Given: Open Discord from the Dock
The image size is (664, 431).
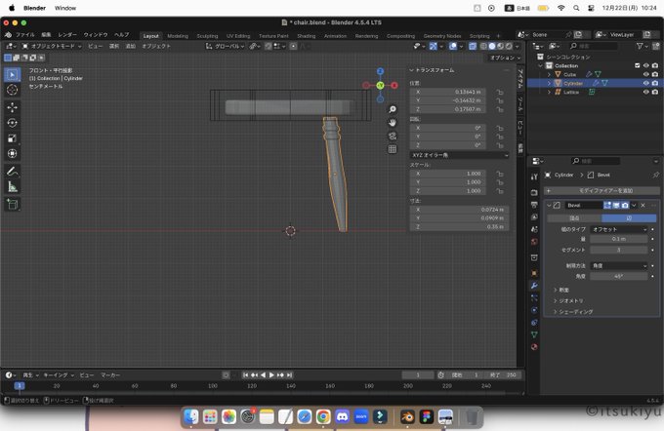Looking at the screenshot, I should (x=342, y=417).
